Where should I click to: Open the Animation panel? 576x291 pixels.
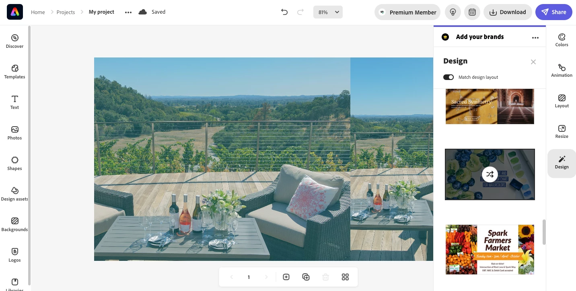coord(562,70)
